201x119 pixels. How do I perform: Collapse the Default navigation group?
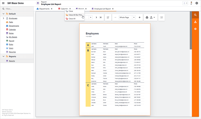pos(3,14)
